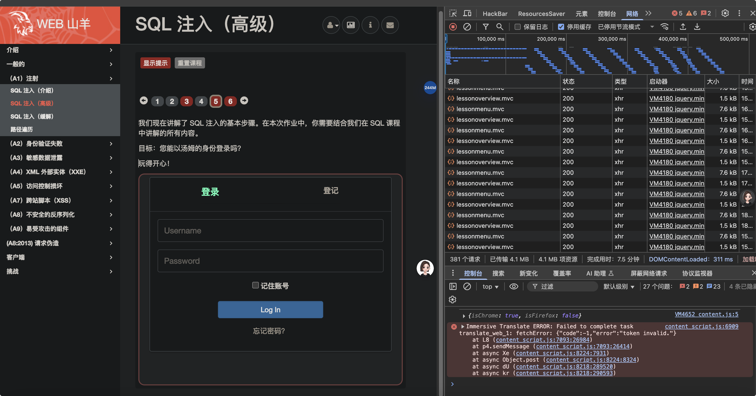Open DevTools settings gear icon

click(x=725, y=13)
